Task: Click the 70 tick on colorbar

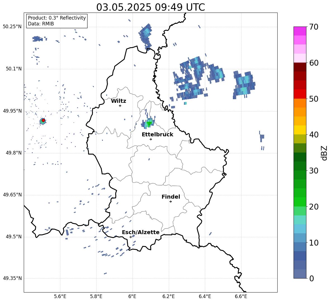Action: tap(313, 27)
